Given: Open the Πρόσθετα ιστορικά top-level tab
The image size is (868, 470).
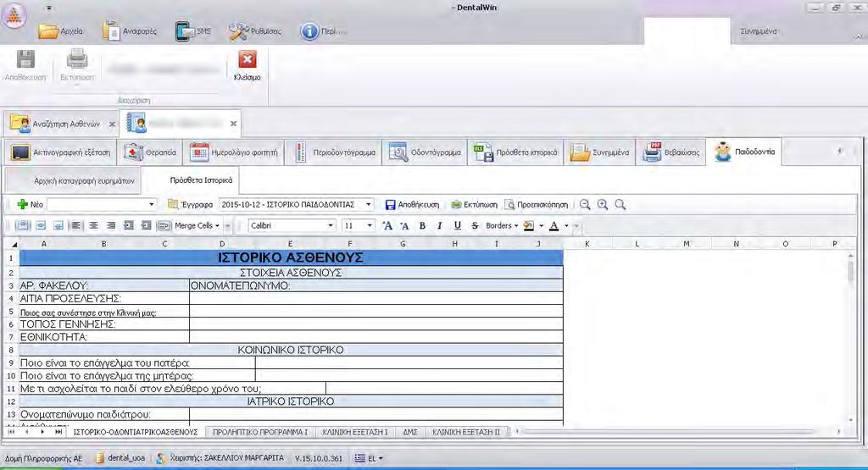Looking at the screenshot, I should coord(515,152).
